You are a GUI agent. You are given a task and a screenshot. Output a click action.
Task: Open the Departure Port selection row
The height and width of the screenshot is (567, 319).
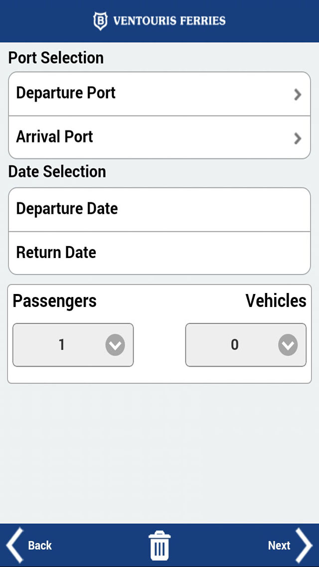click(159, 94)
